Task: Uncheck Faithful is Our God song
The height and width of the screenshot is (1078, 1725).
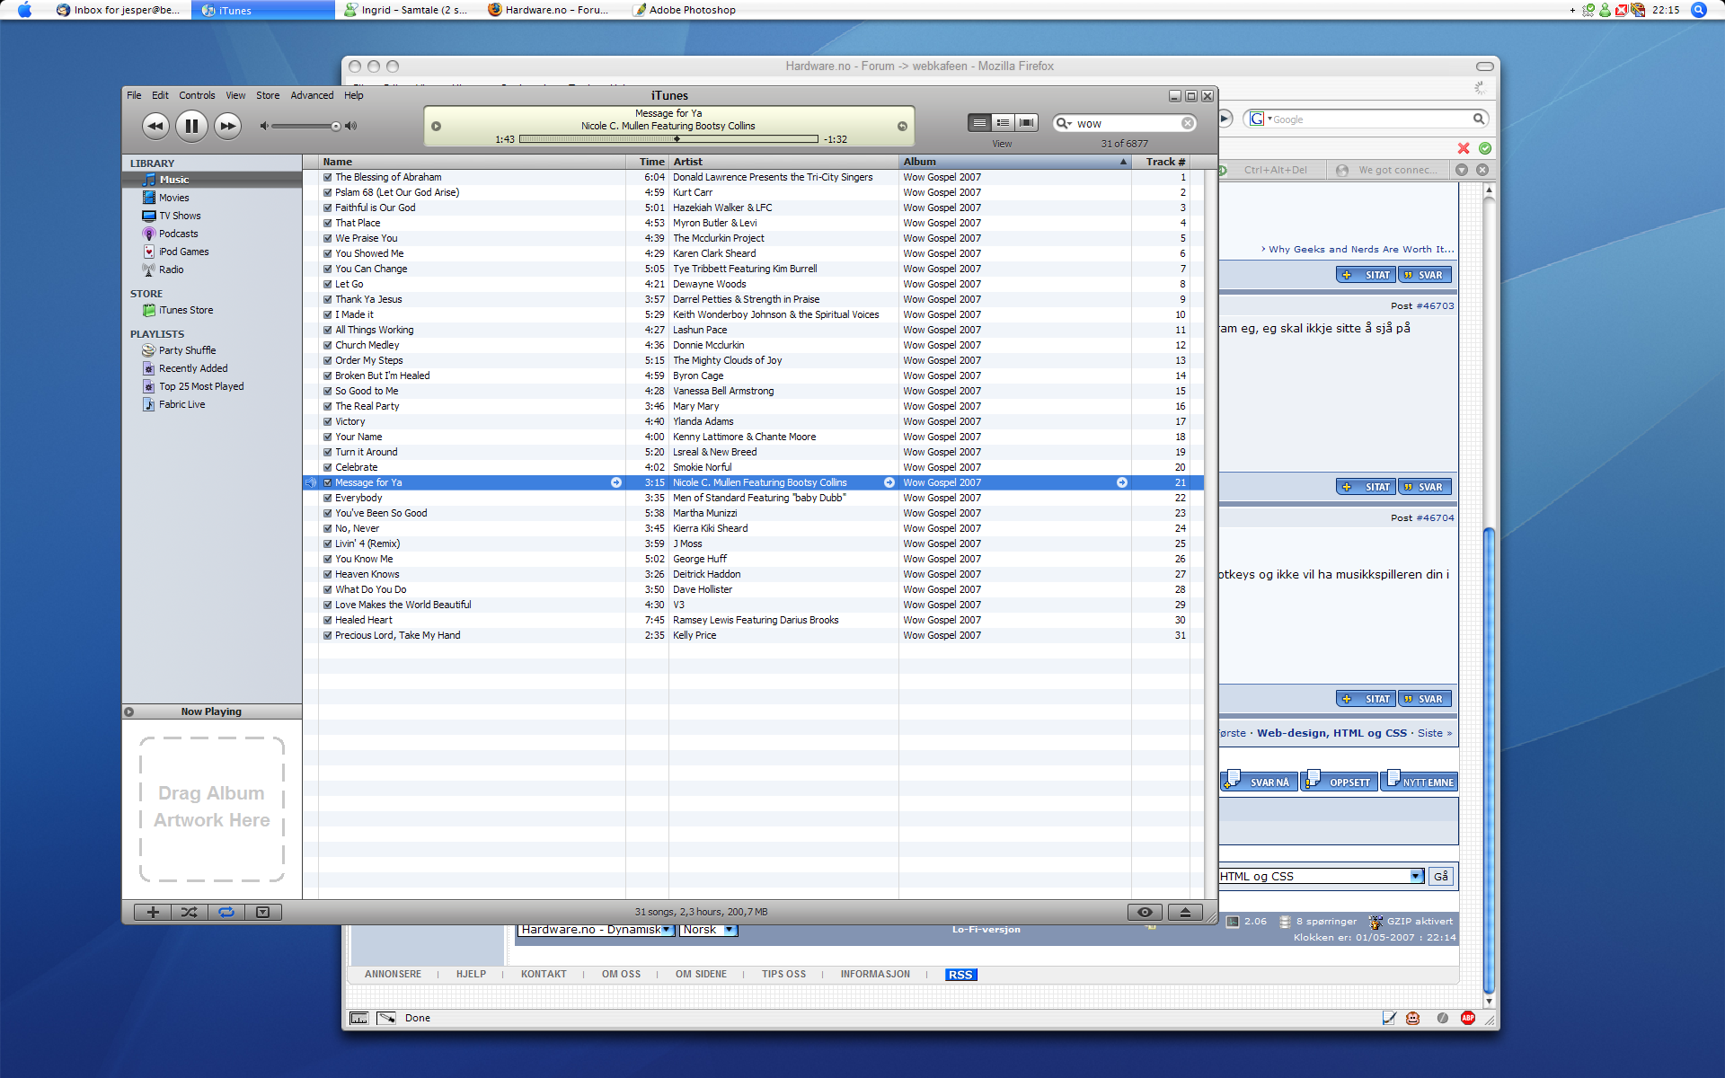Action: 328,208
